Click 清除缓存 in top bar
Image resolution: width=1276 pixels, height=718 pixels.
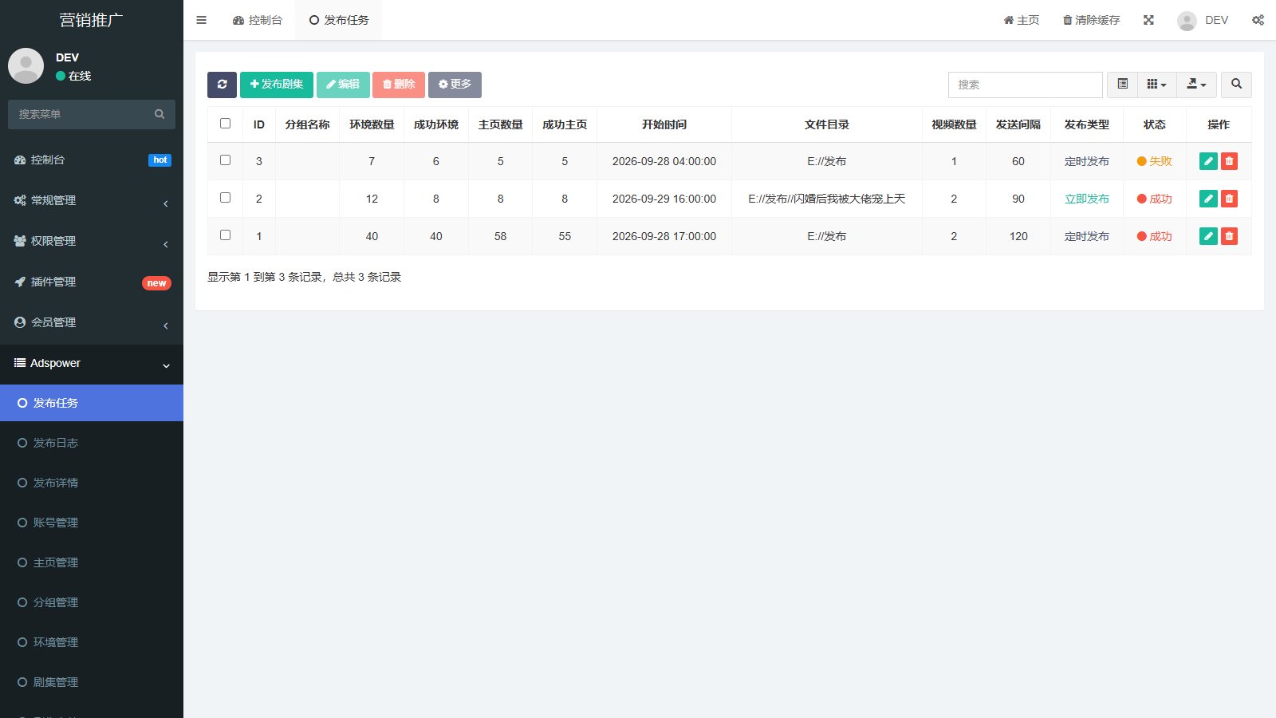pos(1091,20)
